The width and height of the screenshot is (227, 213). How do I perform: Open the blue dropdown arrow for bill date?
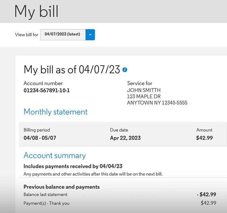coord(90,35)
